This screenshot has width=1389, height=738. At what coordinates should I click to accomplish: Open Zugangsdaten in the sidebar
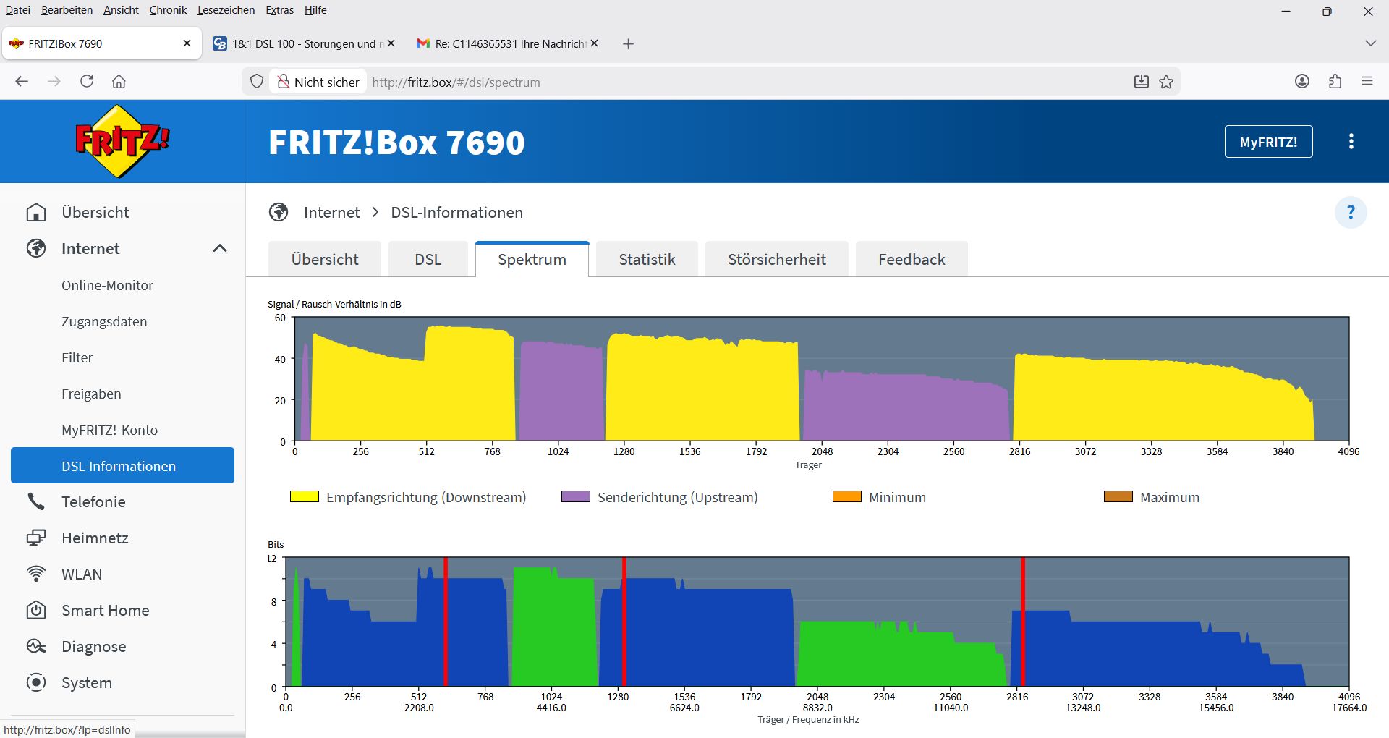[x=104, y=322]
